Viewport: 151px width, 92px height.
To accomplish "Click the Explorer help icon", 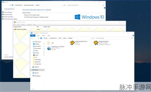I will 133,36.
